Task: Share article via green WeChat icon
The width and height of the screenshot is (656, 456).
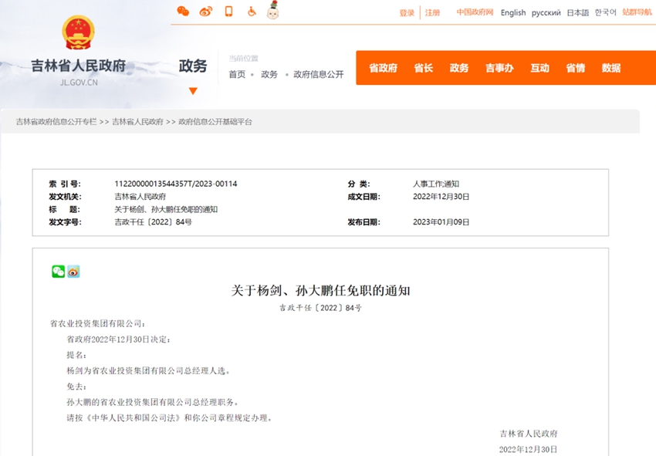Action: [58, 272]
